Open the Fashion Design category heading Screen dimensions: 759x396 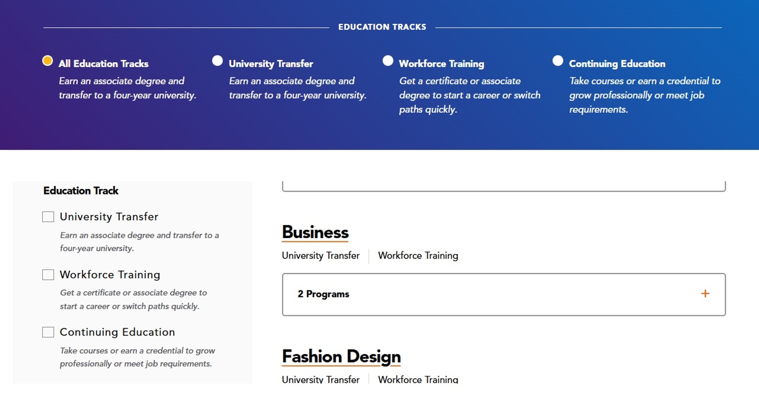(x=340, y=356)
